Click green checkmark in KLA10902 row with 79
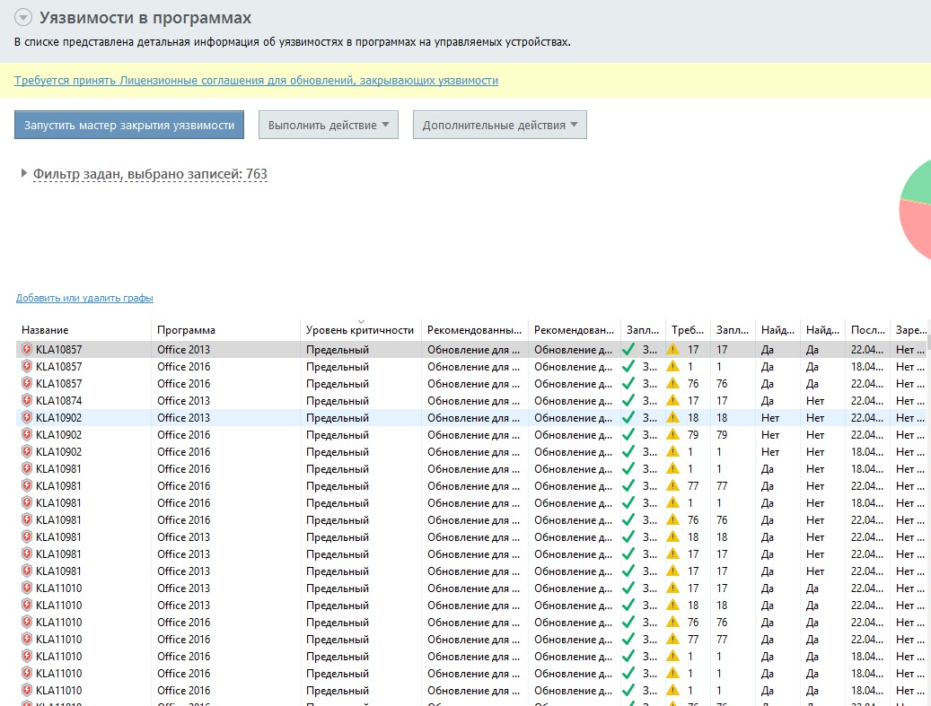Viewport: 931px width, 706px height. click(x=628, y=435)
